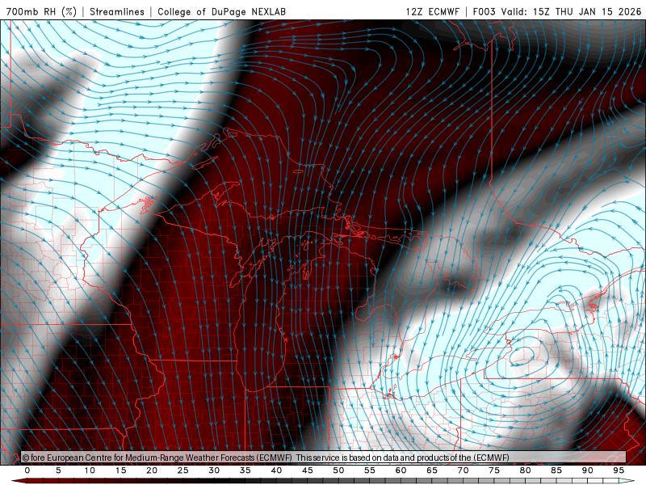Screen dimensions: 646x485
Task: Click the colorbar label "70"
Action: [x=463, y=470]
